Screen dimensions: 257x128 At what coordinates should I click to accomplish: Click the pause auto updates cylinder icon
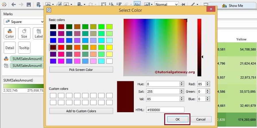click(x=80, y=4)
